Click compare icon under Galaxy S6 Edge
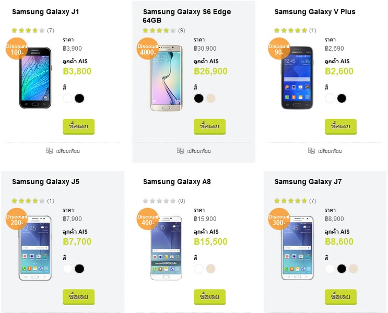388x313 pixels. click(x=181, y=151)
